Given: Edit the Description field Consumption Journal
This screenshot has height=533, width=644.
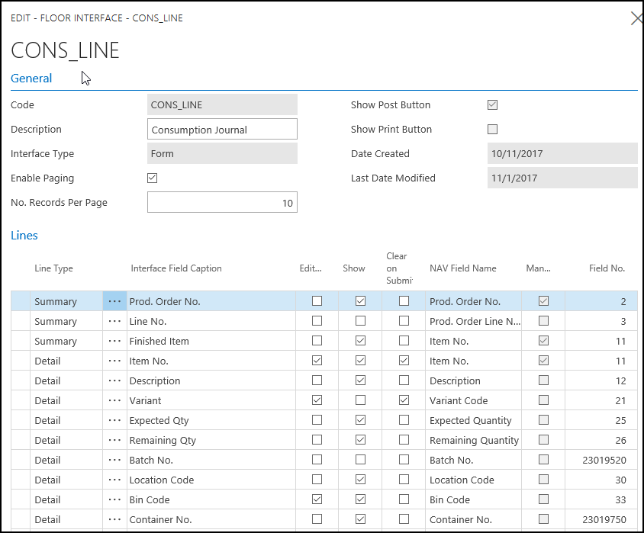Looking at the screenshot, I should point(222,130).
